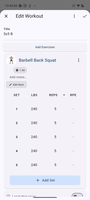
Task: Open the Barbell Back Squat exercise name link
Action: pyautogui.click(x=37, y=60)
